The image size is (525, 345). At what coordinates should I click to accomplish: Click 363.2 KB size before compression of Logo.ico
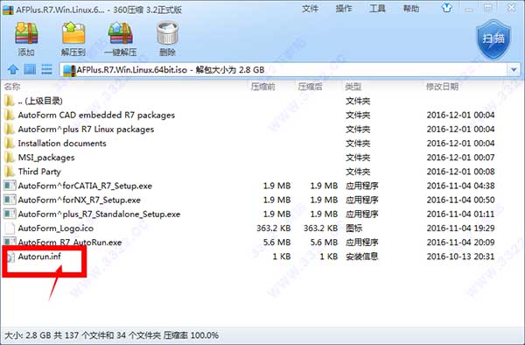click(x=273, y=228)
